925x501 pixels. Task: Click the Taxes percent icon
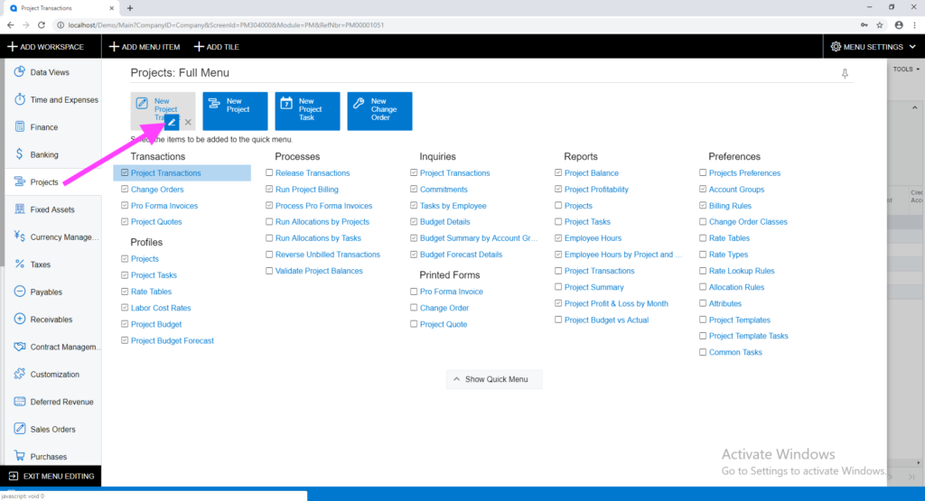(x=20, y=264)
